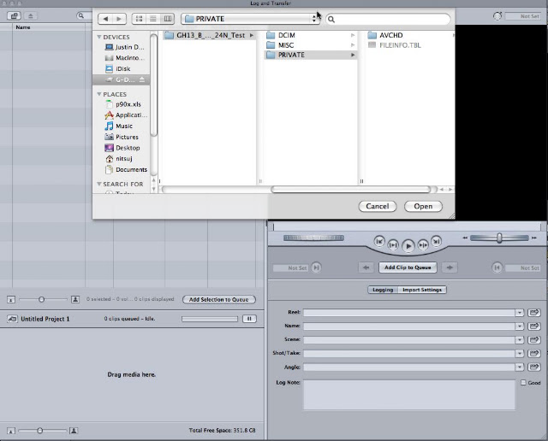This screenshot has height=441, width=548.
Task: Open the Shot/Take field dropdown
Action: (520, 354)
